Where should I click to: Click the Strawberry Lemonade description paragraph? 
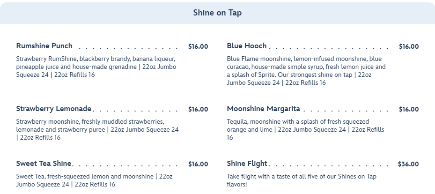(97, 129)
